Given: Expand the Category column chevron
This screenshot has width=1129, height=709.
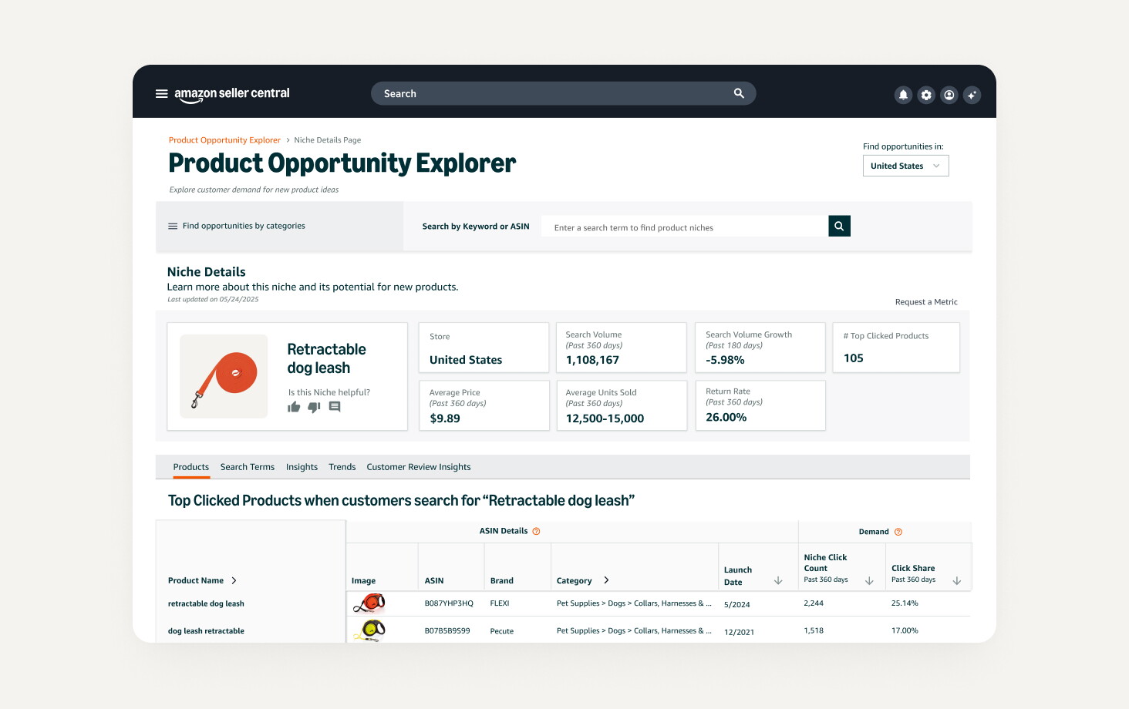Looking at the screenshot, I should [x=606, y=580].
